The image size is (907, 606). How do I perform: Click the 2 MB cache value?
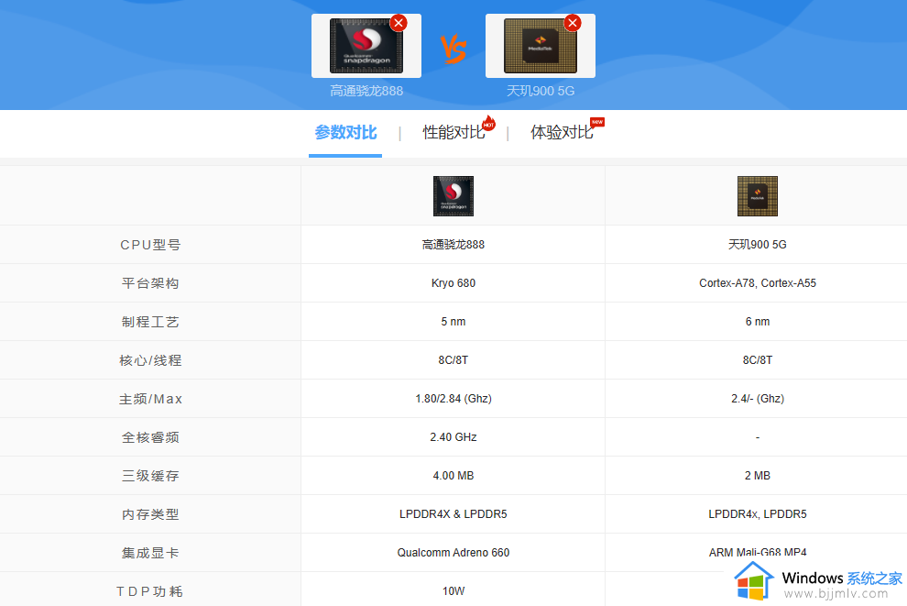click(x=757, y=476)
